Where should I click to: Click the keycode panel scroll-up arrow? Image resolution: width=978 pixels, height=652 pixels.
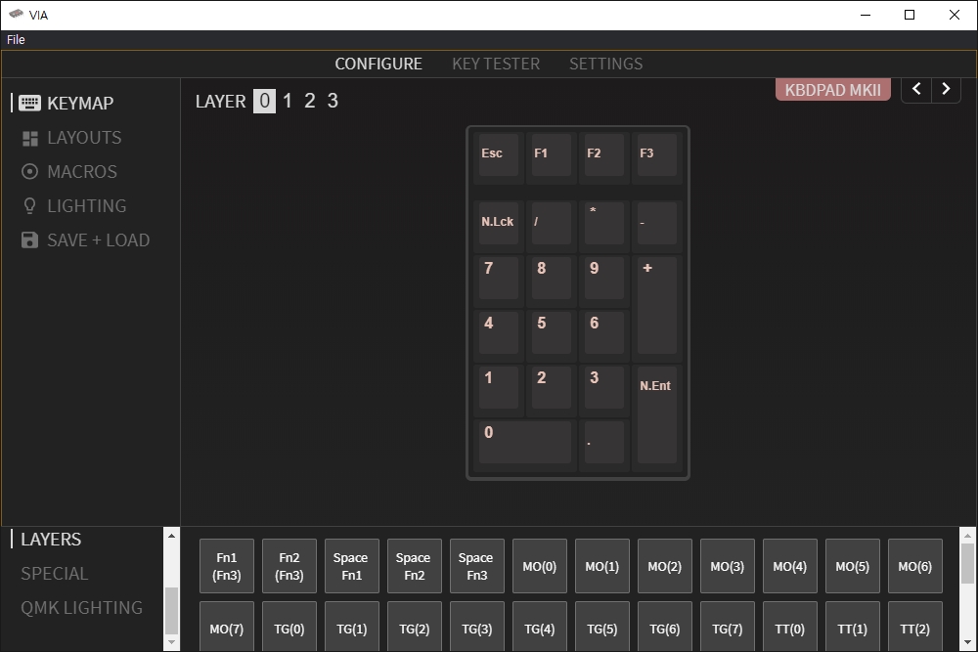(x=967, y=535)
